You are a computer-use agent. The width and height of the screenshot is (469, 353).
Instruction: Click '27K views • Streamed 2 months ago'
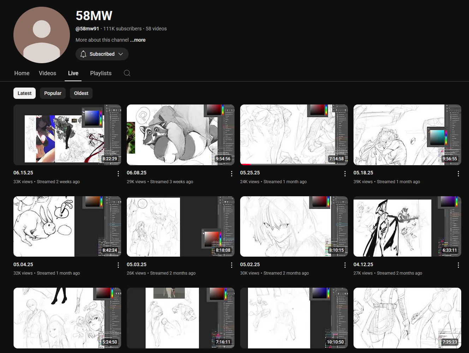point(388,273)
